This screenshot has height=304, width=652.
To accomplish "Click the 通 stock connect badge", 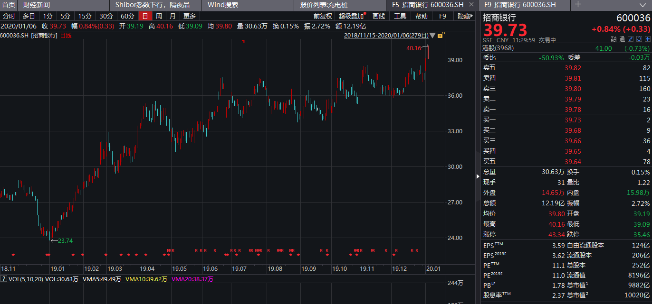I will tap(622, 40).
